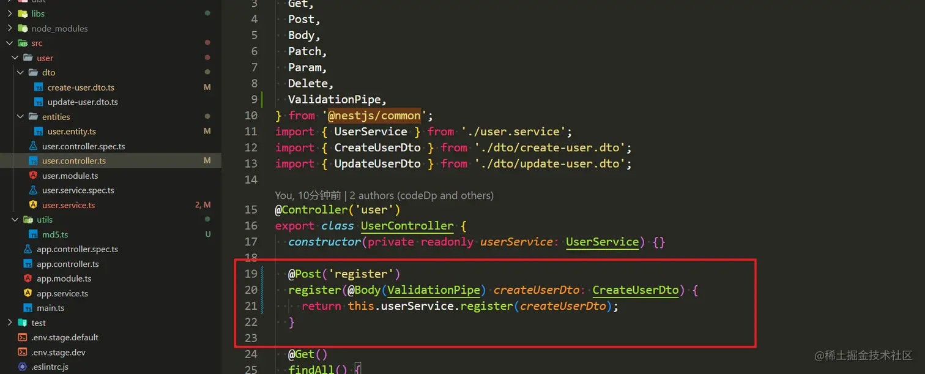Click icon of .env.stage.dev file
The image size is (925, 374).
23,352
